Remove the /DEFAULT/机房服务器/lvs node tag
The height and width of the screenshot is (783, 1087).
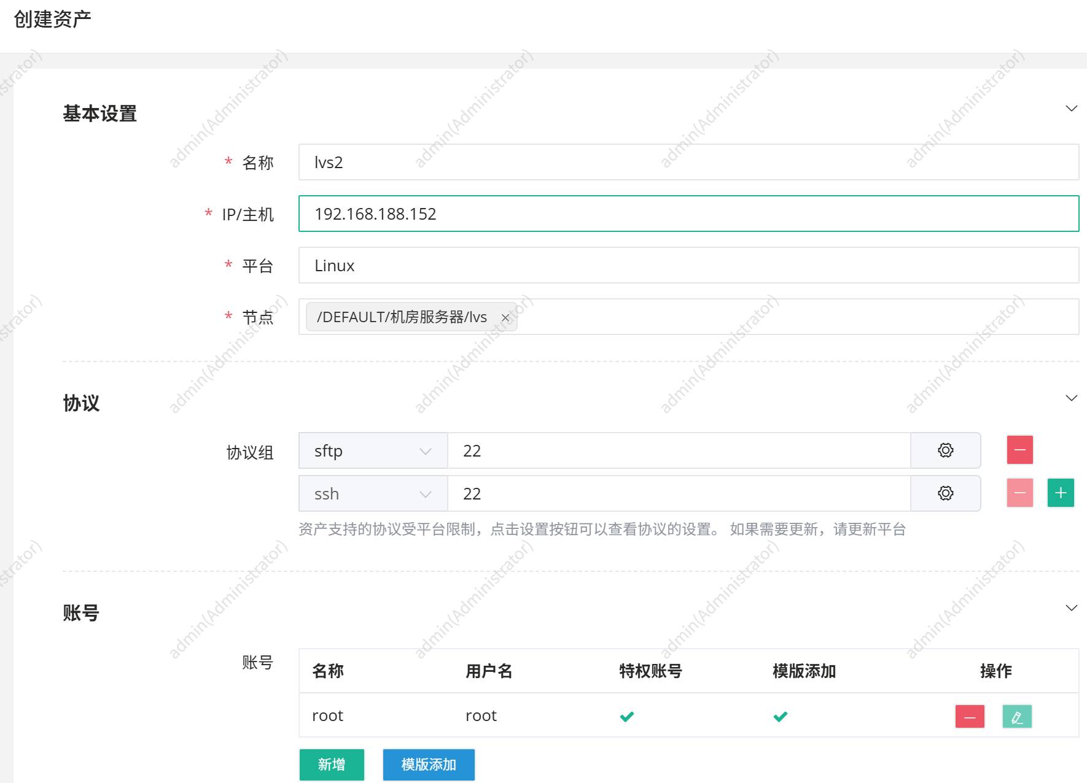(505, 317)
